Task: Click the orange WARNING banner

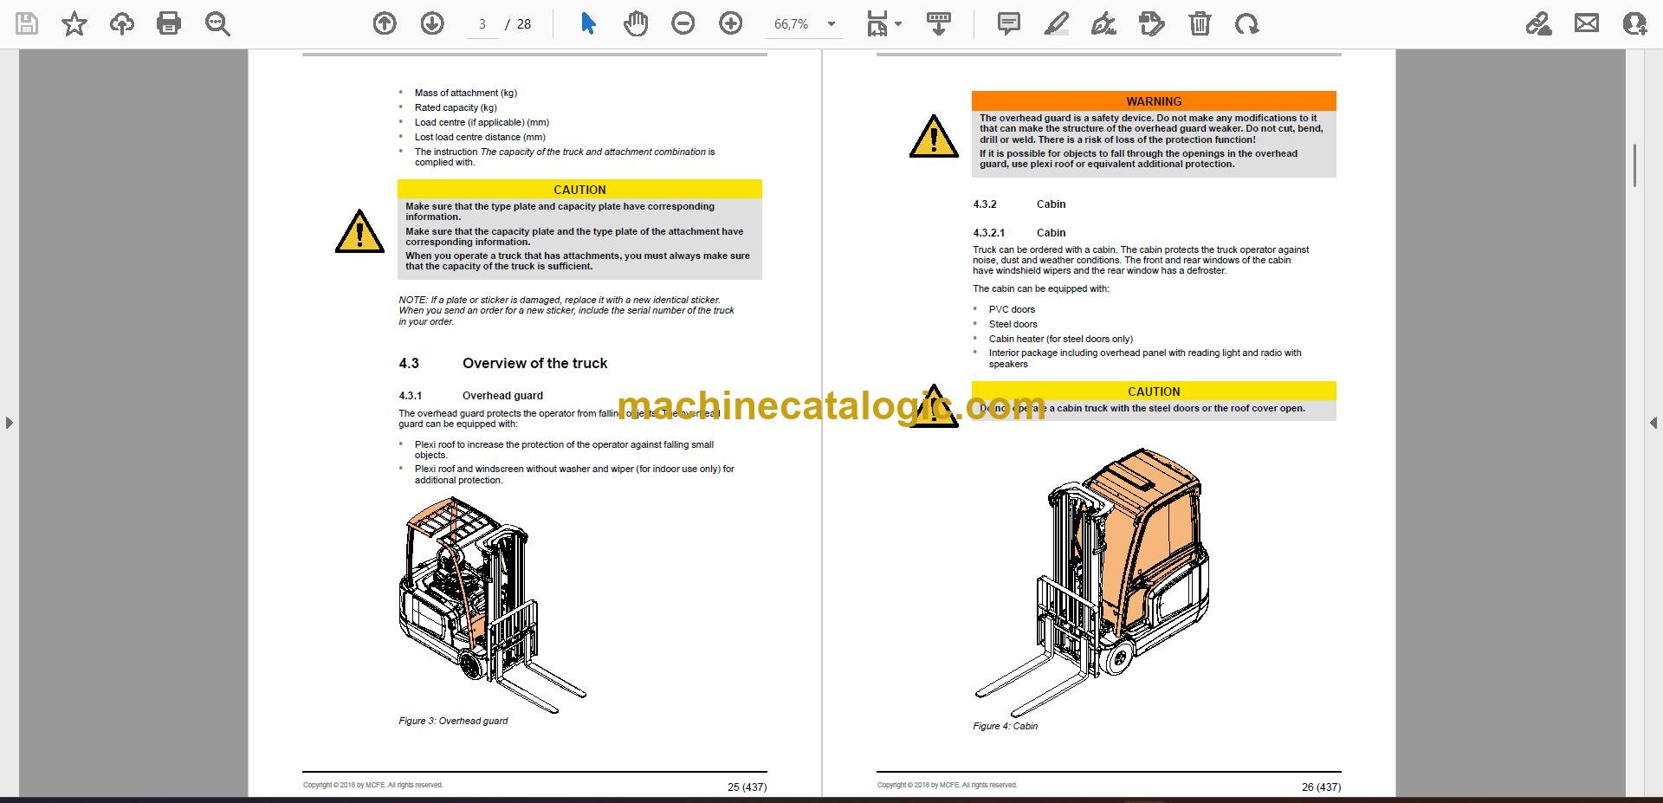Action: click(1154, 101)
